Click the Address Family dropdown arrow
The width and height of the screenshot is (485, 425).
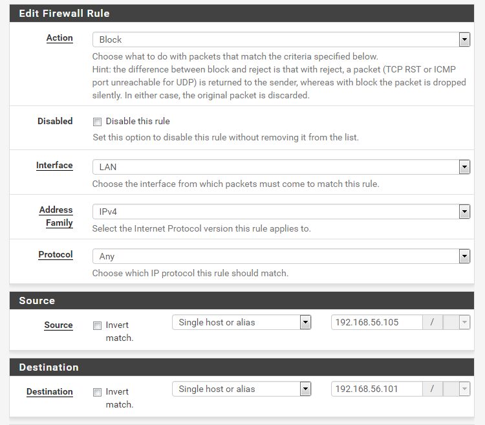[464, 212]
